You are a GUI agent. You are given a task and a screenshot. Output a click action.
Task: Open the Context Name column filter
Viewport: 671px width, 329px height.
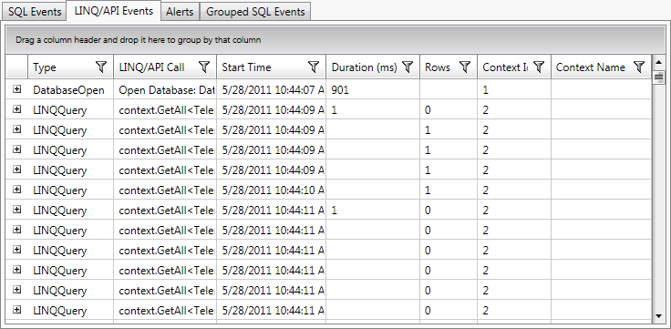click(639, 67)
